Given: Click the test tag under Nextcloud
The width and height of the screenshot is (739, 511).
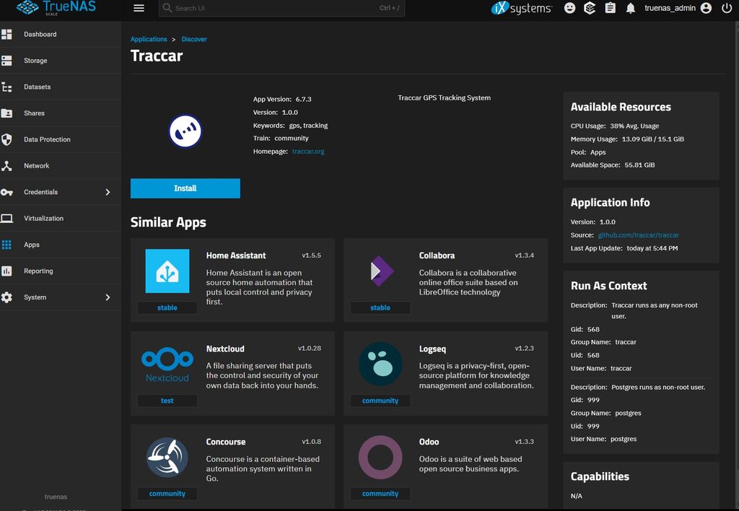Looking at the screenshot, I should point(167,401).
